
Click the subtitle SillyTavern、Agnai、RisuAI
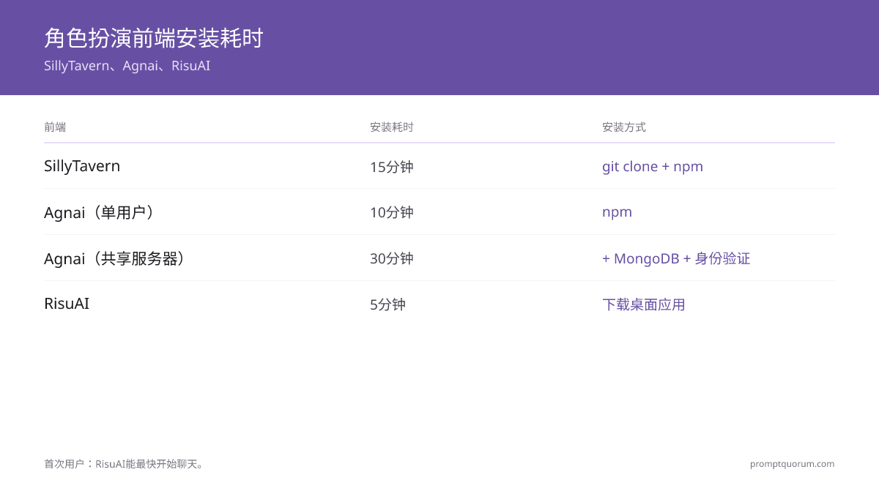tap(127, 66)
